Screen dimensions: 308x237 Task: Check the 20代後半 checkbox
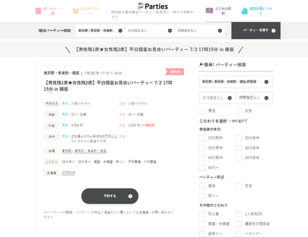(239, 138)
